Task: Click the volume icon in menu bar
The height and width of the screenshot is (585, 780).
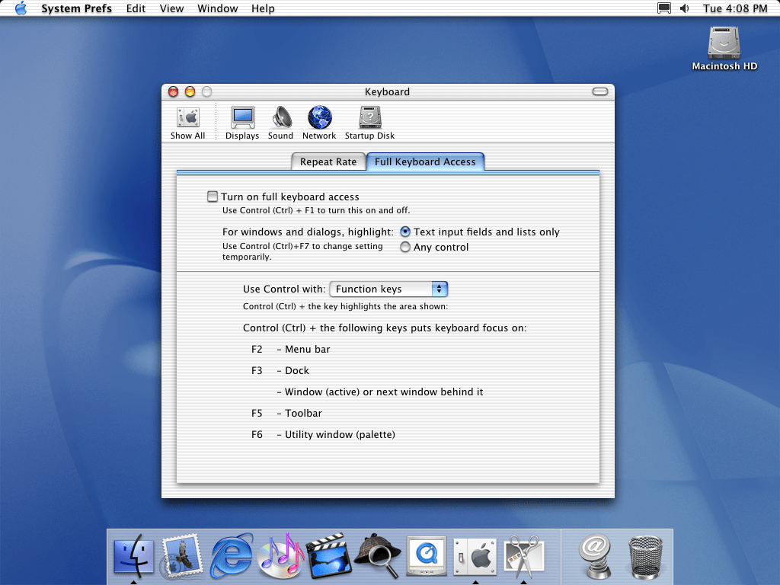Action: (x=685, y=8)
